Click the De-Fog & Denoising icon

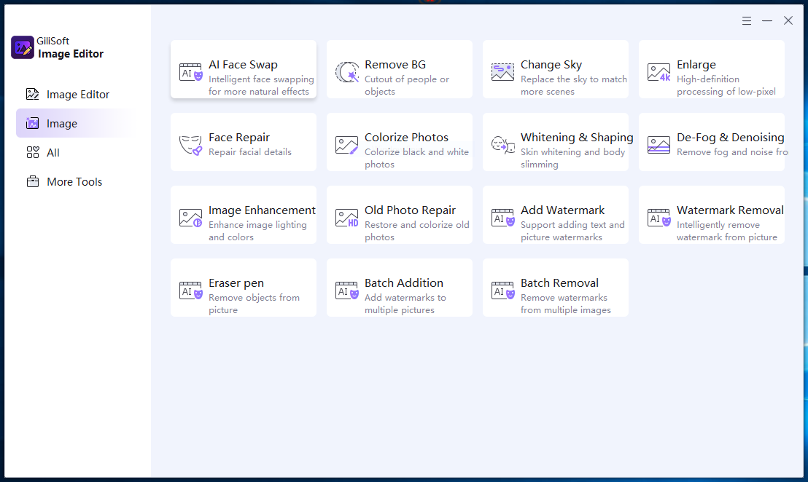pyautogui.click(x=659, y=145)
